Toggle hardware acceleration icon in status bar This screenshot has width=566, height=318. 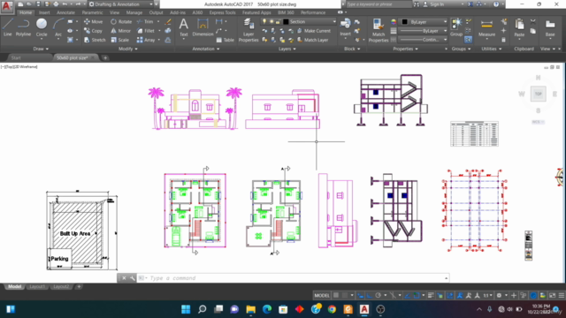[533, 295]
